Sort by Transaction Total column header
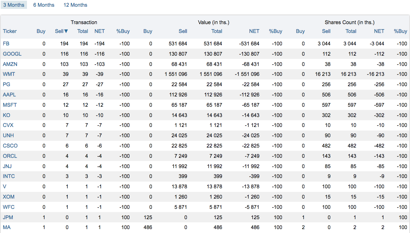This screenshot has height=233, width=410. click(83, 31)
